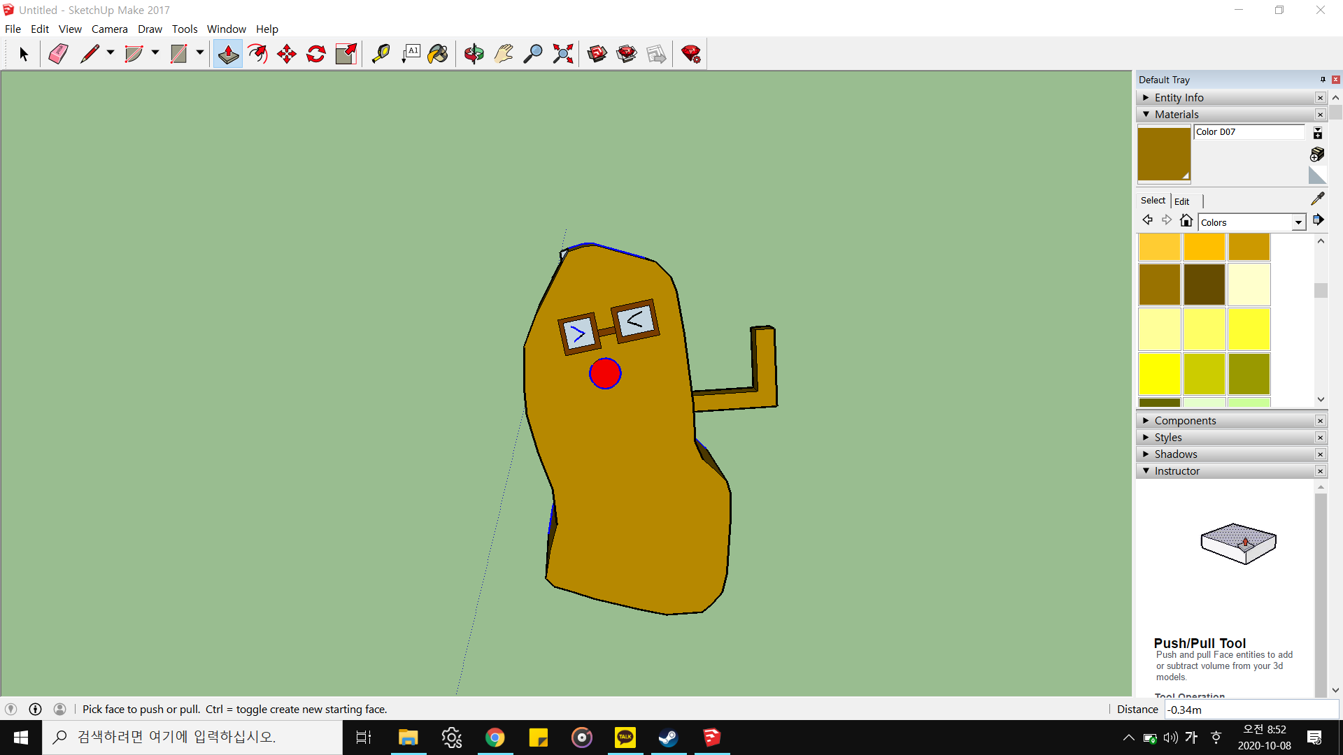
Task: Click the Color D07 material name field
Action: tap(1249, 132)
